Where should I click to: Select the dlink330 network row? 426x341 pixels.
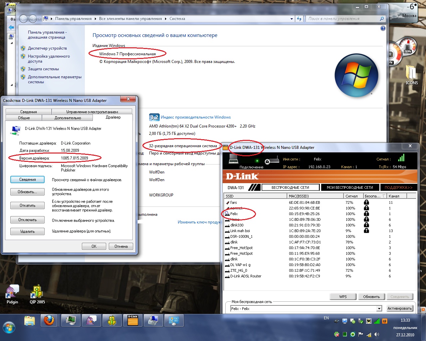click(237, 225)
